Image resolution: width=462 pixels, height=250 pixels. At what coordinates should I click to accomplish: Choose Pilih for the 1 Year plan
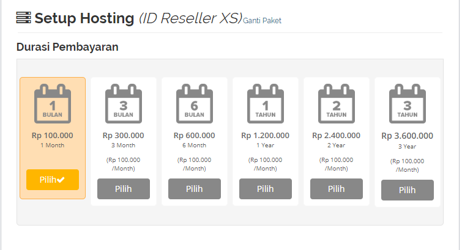click(x=266, y=189)
